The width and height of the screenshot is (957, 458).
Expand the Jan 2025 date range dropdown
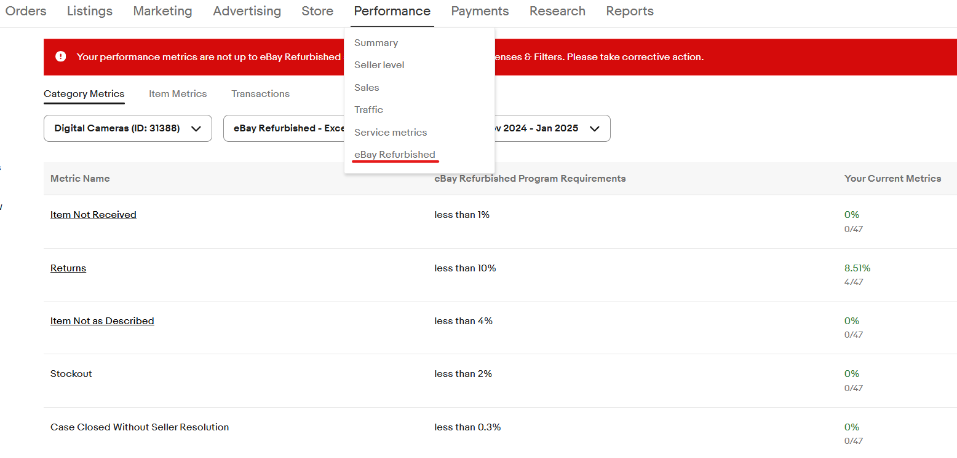pos(552,128)
